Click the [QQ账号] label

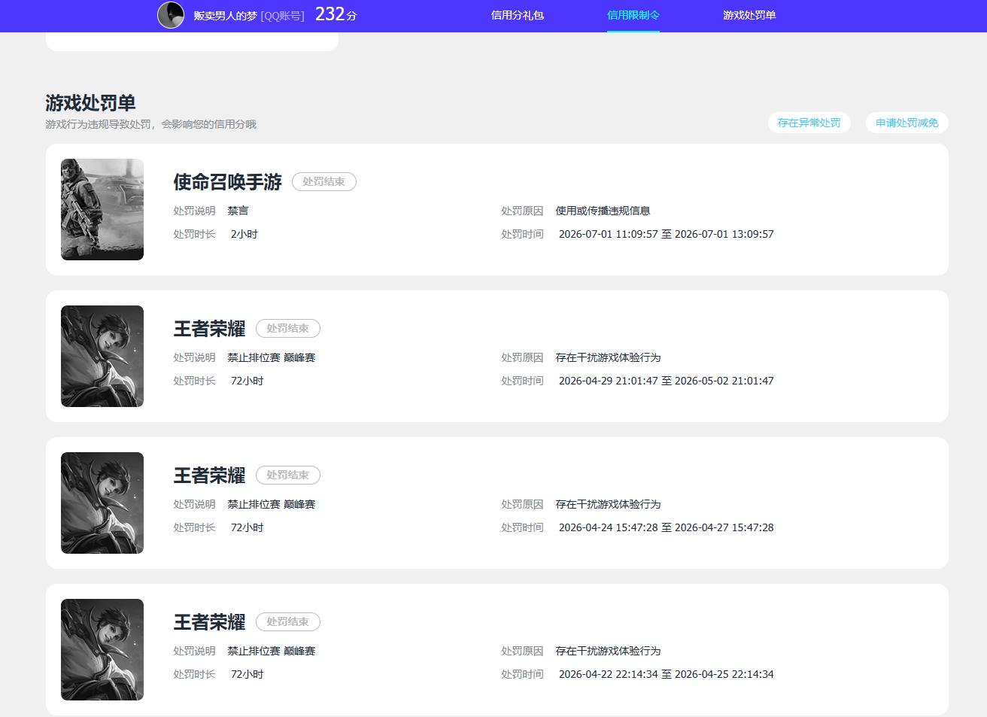283,16
